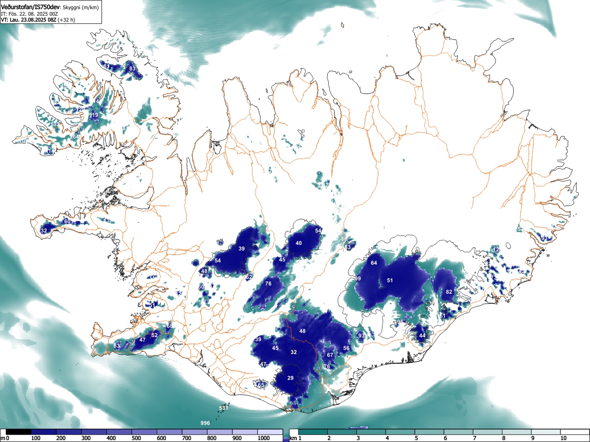Viewport: 590px width, 442px height.
Task: Click the '1000' label on the meter legend
Action: point(264,438)
